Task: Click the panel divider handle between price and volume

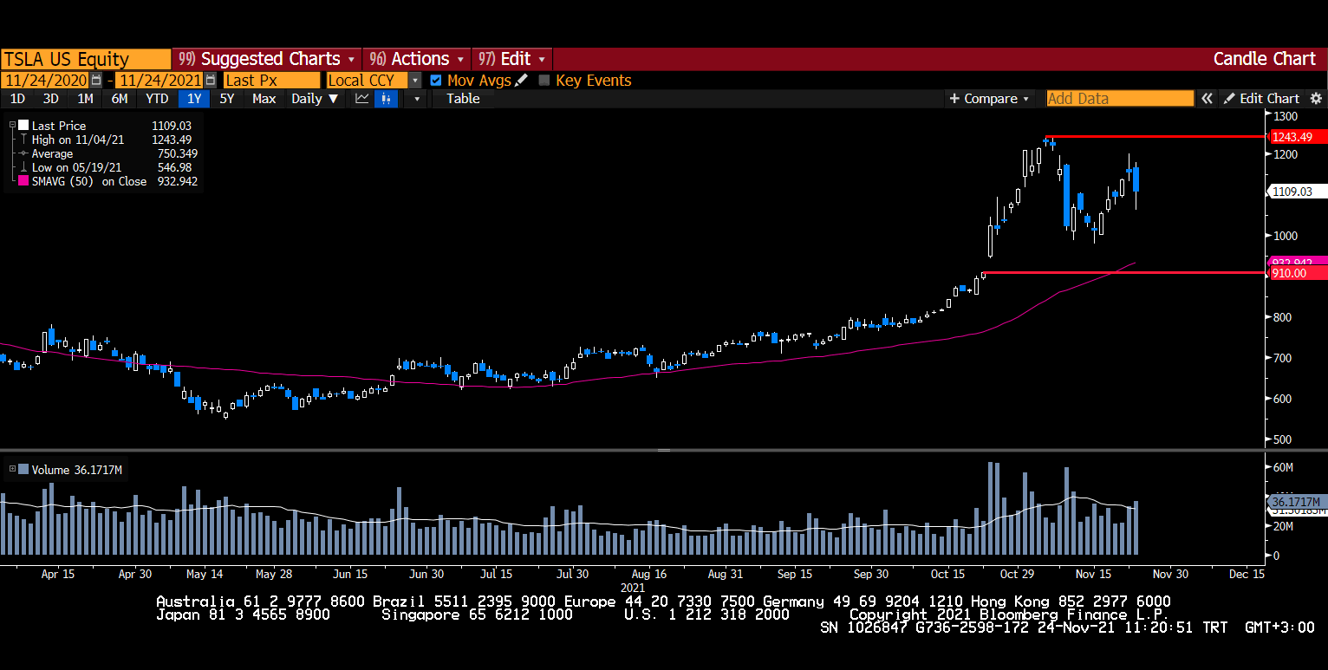Action: [664, 451]
